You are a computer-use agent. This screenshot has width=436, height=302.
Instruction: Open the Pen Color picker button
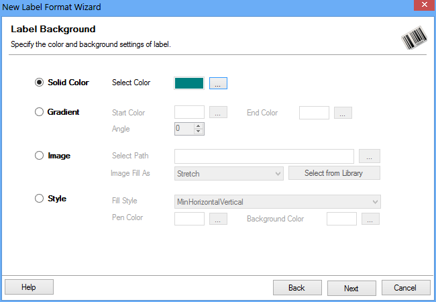coord(219,219)
